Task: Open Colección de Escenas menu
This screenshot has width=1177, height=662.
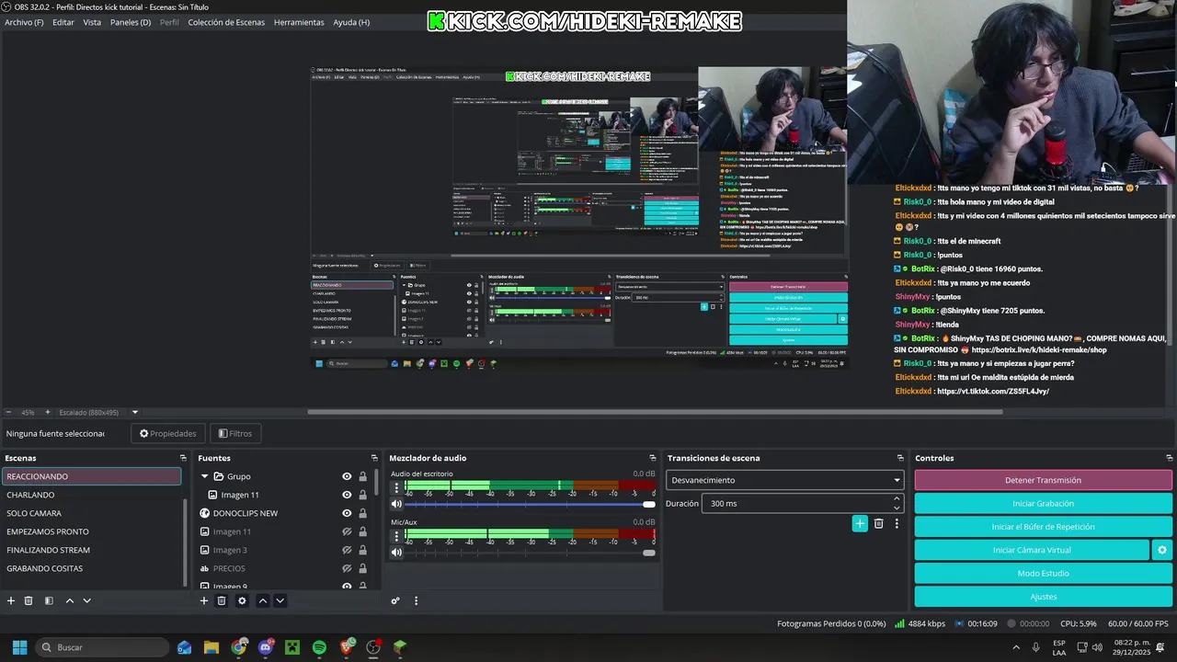Action: click(x=226, y=22)
